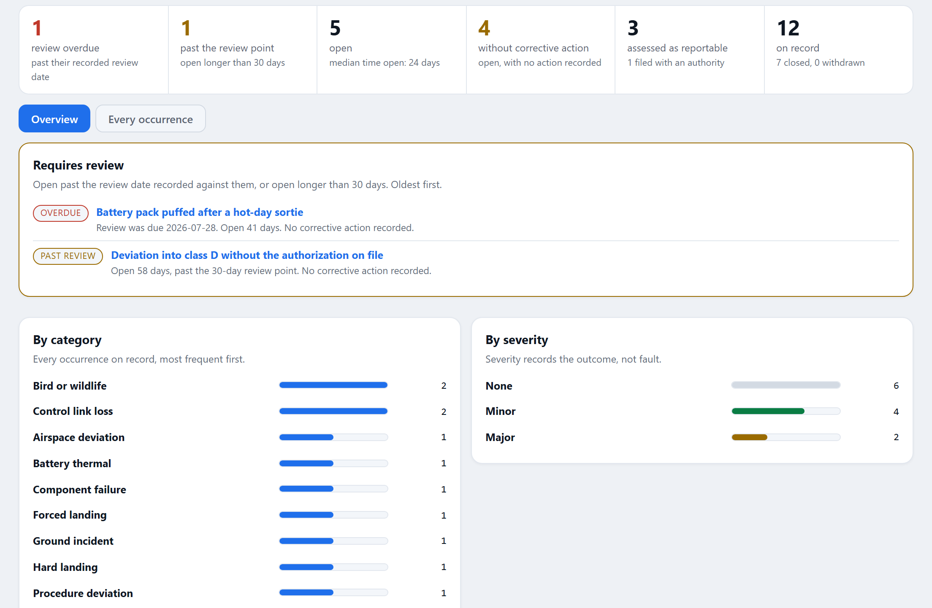Screen dimensions: 932x608
Task: Open Deviation into class D without the authorization link
Action: point(247,255)
